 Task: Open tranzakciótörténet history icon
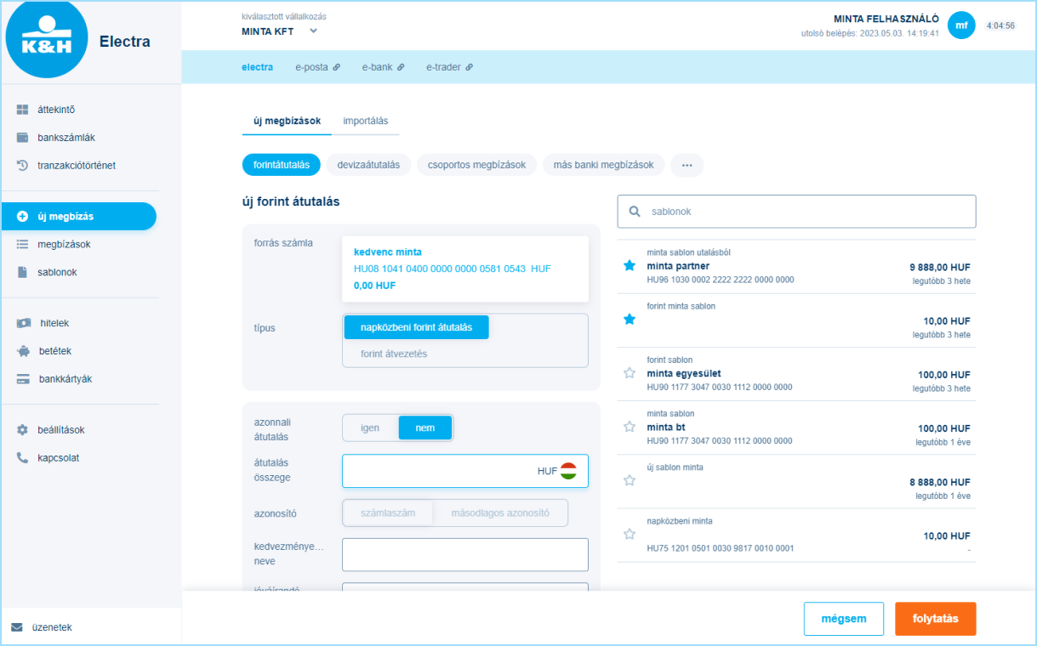23,166
